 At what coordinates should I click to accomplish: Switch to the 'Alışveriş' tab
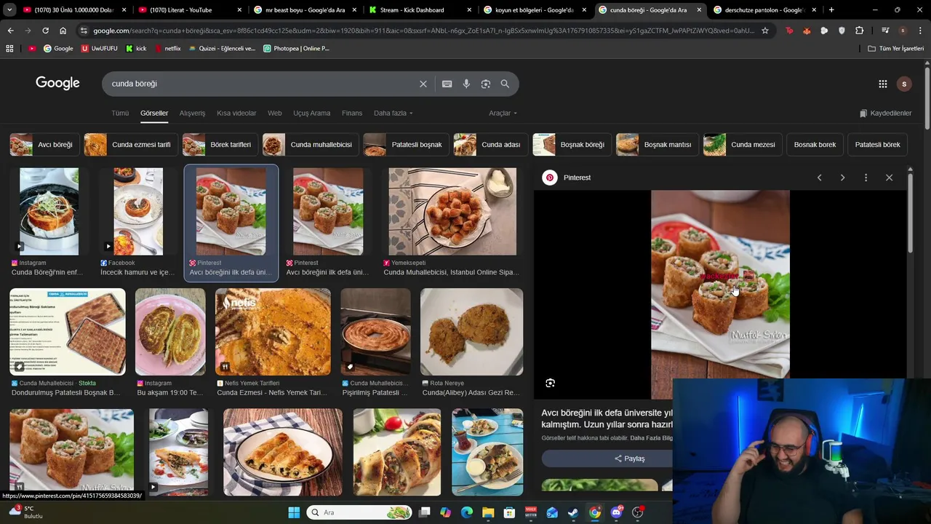click(x=192, y=113)
